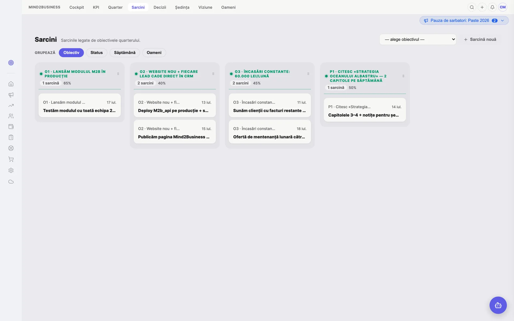Click the MIND2BUSINESS brand link
Screen dimensions: 514x321
click(x=44, y=7)
